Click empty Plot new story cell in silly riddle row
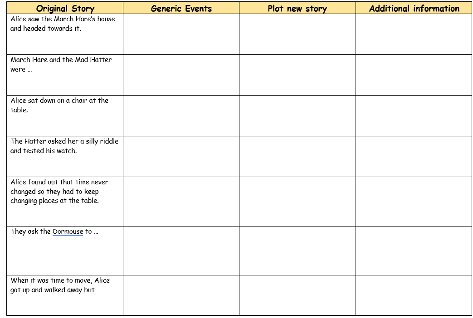Screen dimensions: 473x318 pyautogui.click(x=297, y=156)
